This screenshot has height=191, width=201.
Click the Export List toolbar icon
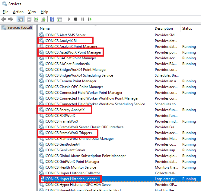coord(43,19)
